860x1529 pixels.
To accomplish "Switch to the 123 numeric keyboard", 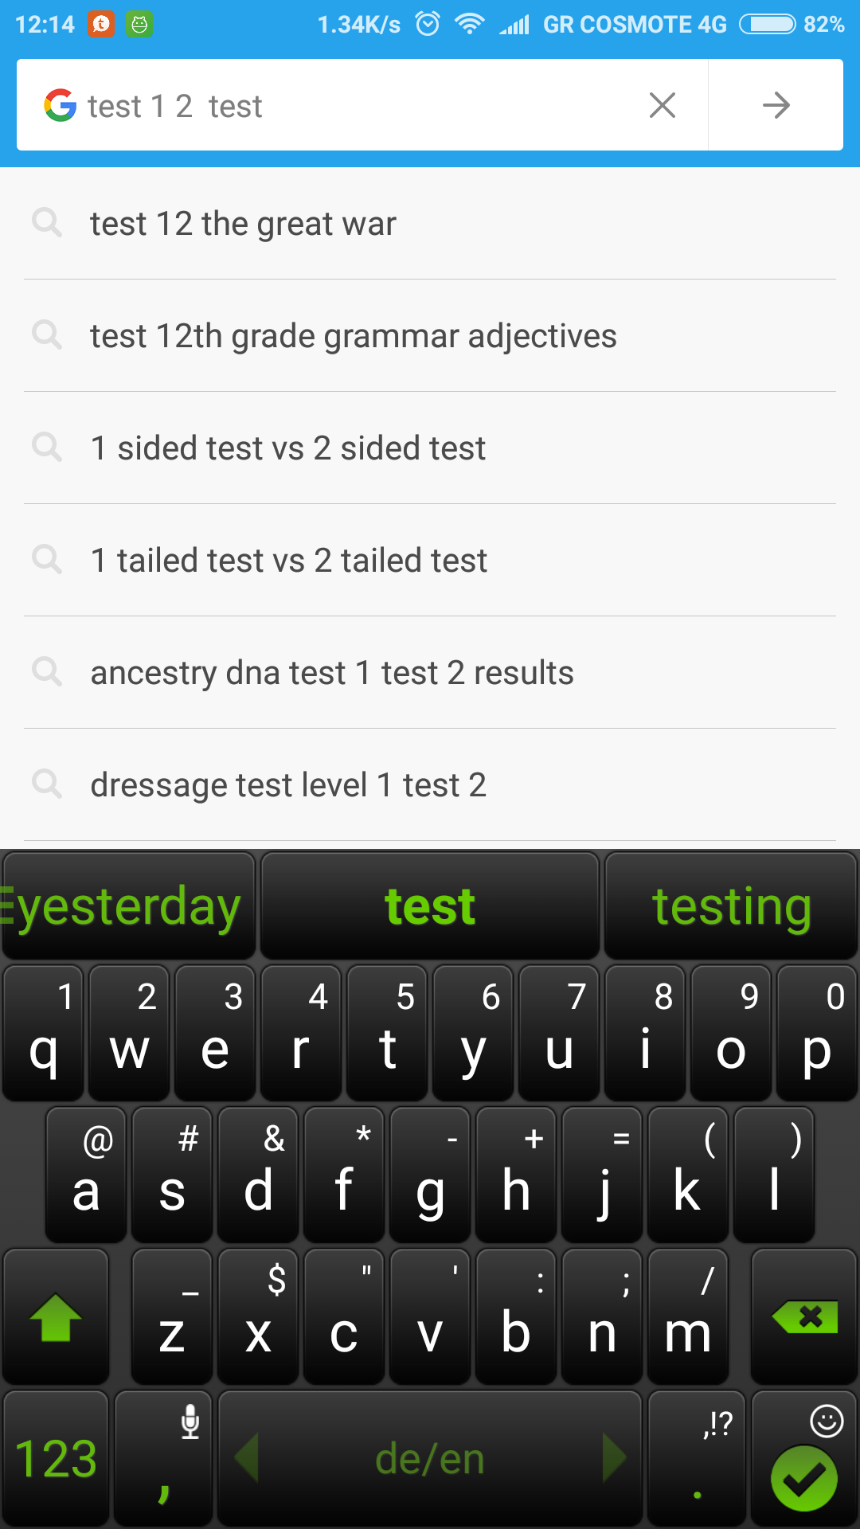I will (56, 1459).
